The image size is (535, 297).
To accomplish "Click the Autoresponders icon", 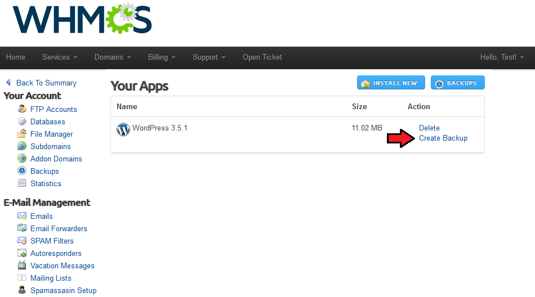I will [x=22, y=253].
